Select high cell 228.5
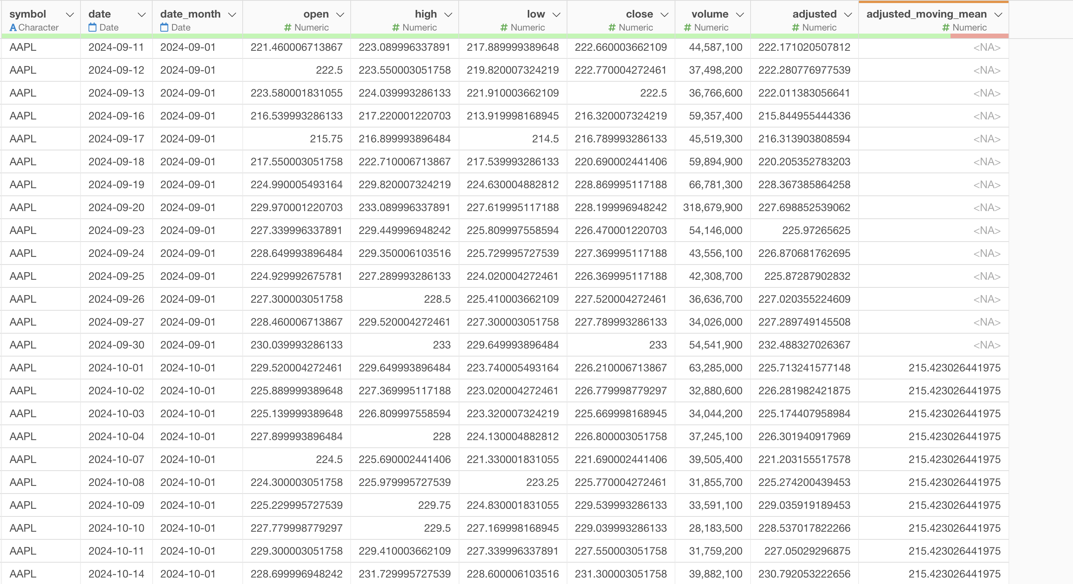The image size is (1073, 584). 404,299
